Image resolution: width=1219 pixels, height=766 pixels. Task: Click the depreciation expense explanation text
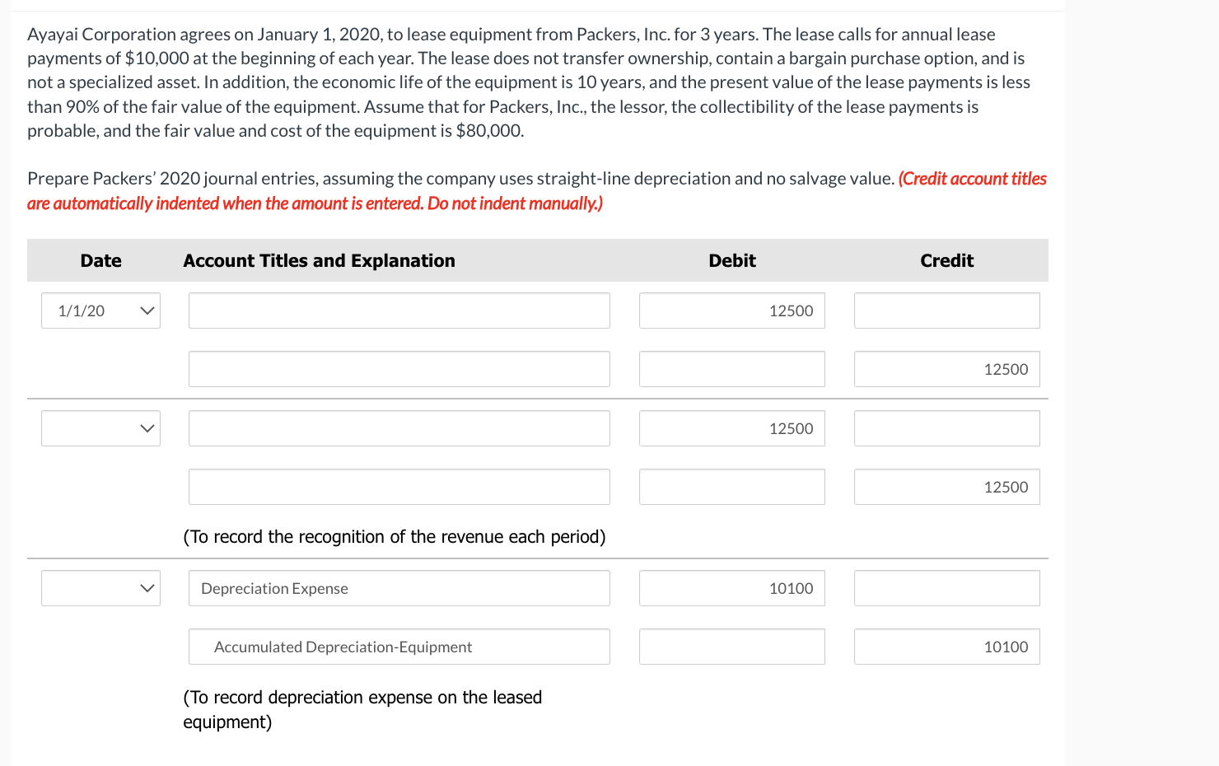pos(362,709)
